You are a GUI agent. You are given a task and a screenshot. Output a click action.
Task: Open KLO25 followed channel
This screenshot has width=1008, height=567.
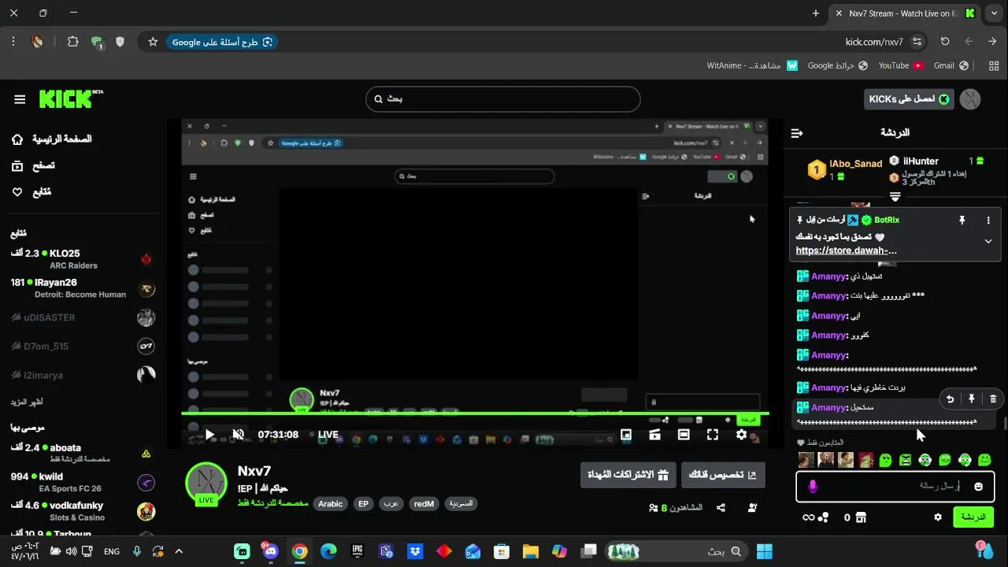click(81, 259)
